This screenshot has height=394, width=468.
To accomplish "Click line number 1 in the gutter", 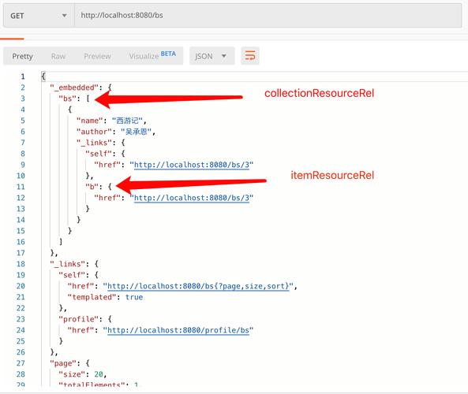I will (23, 76).
